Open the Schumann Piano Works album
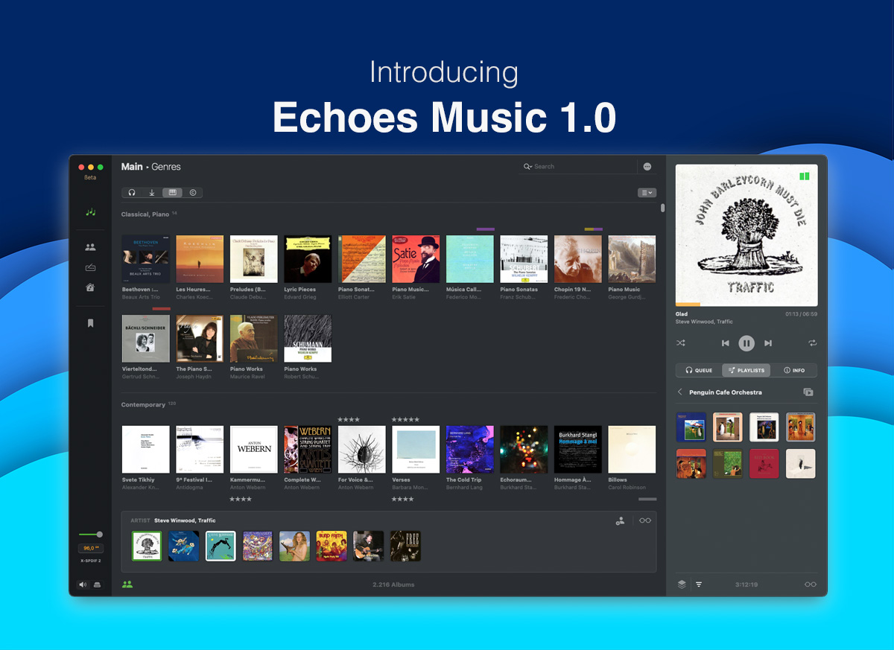The image size is (894, 650). coord(308,339)
